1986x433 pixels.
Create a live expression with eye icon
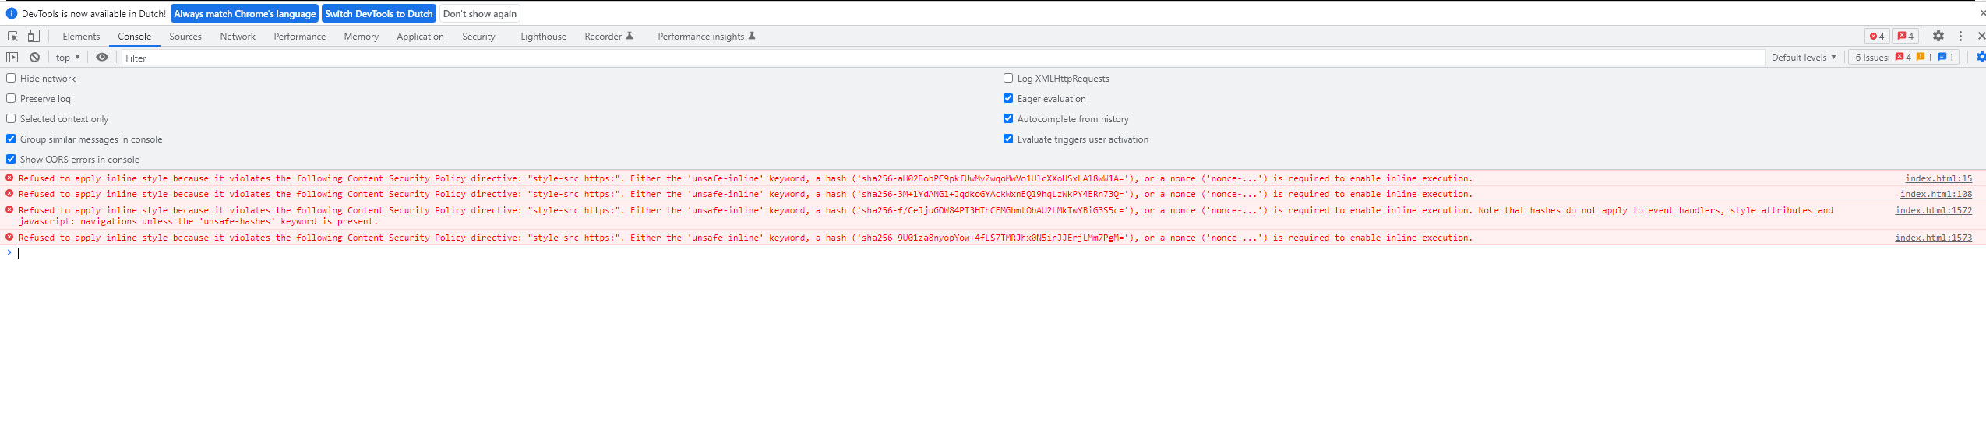coord(102,58)
